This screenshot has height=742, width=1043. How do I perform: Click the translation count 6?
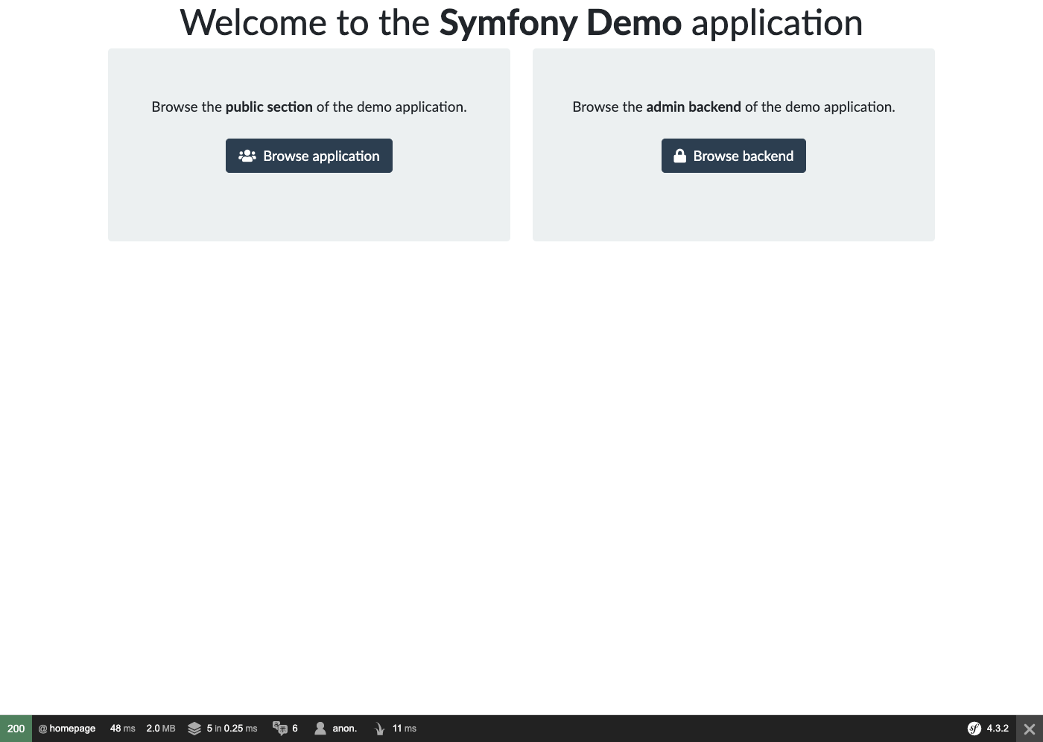click(x=295, y=729)
